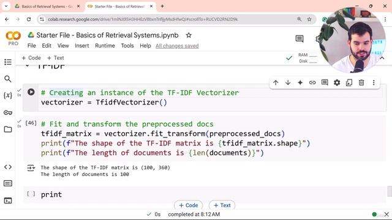The image size is (392, 220).
Task: Reload the browser page
Action: 29,19
